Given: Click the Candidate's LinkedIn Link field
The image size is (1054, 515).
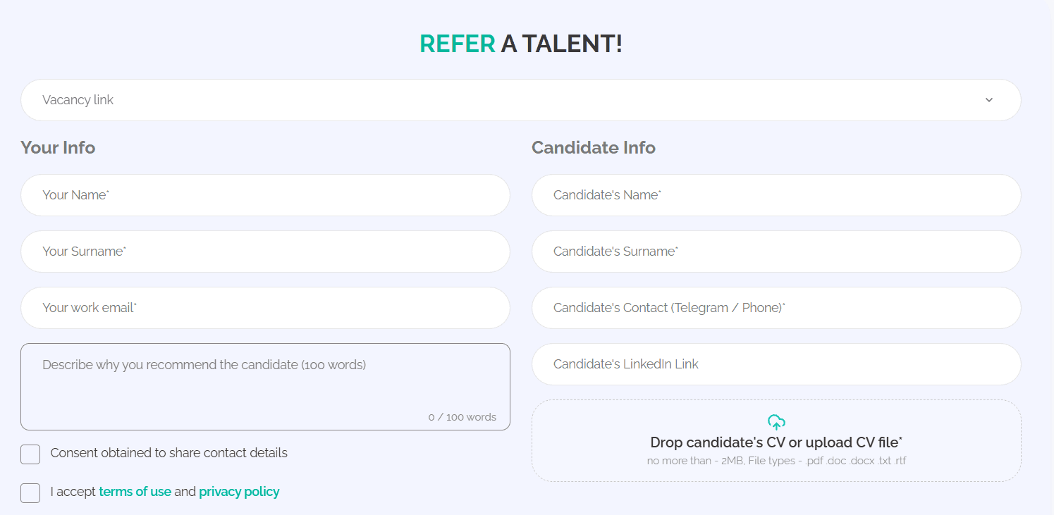Looking at the screenshot, I should pos(776,364).
